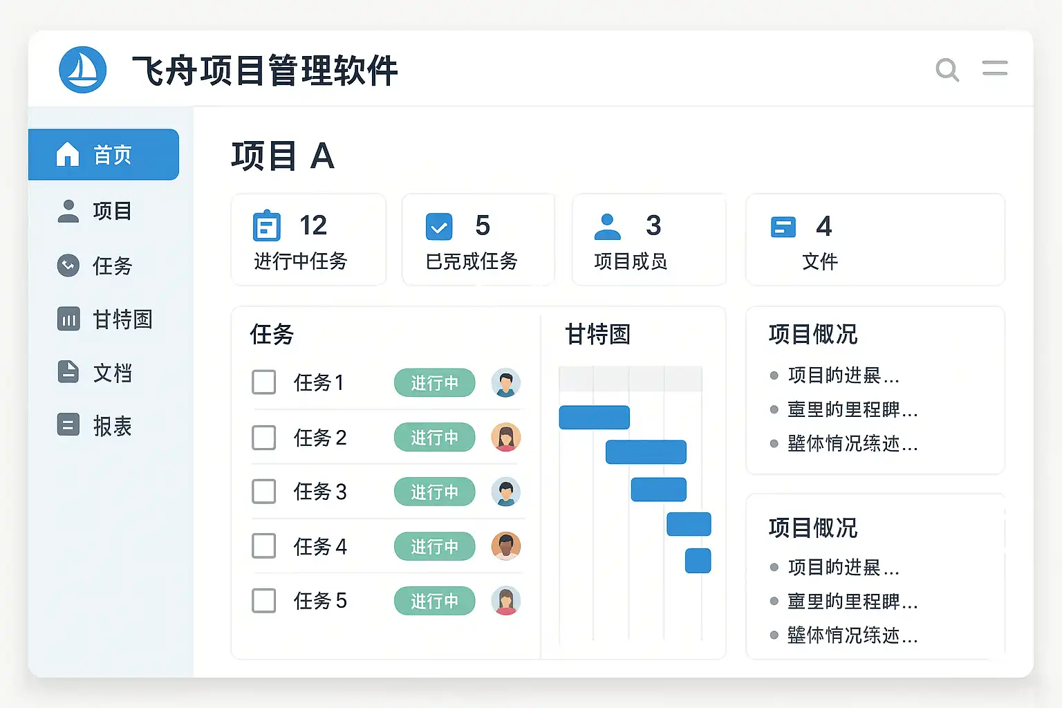
Task: Click the person icon beside 3
Action: [x=607, y=226]
